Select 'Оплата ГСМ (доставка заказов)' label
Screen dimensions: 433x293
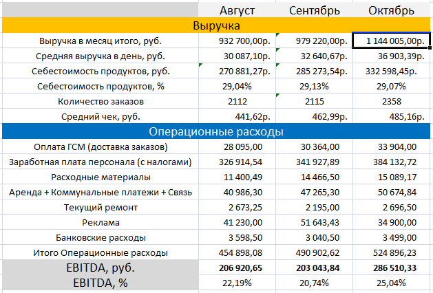pos(101,146)
